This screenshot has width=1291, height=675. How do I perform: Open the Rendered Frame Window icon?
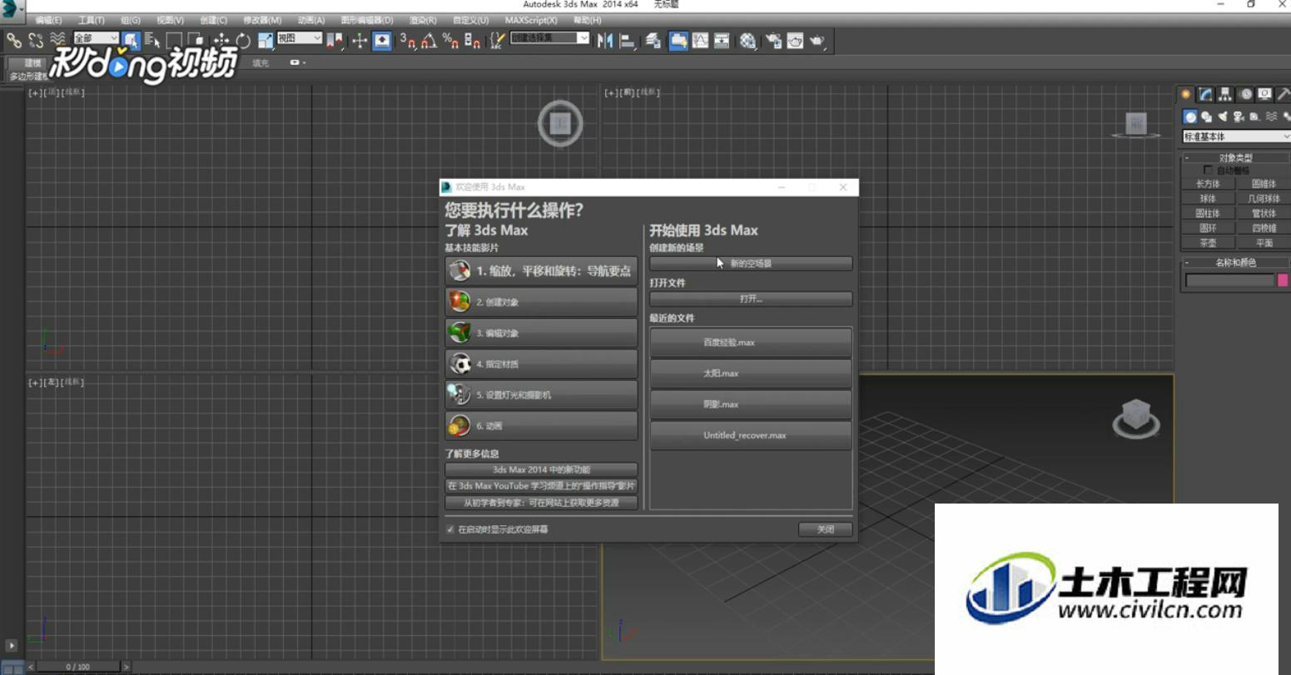(x=796, y=40)
